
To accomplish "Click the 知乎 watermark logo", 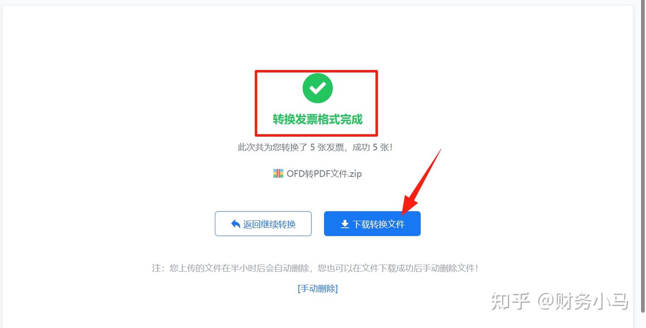I will (x=511, y=302).
